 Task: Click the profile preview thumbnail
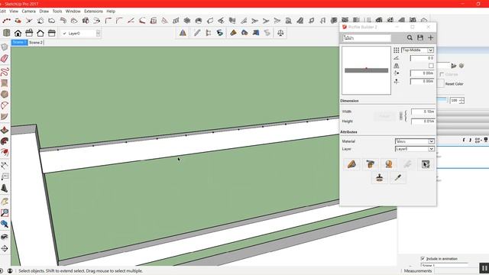click(366, 70)
